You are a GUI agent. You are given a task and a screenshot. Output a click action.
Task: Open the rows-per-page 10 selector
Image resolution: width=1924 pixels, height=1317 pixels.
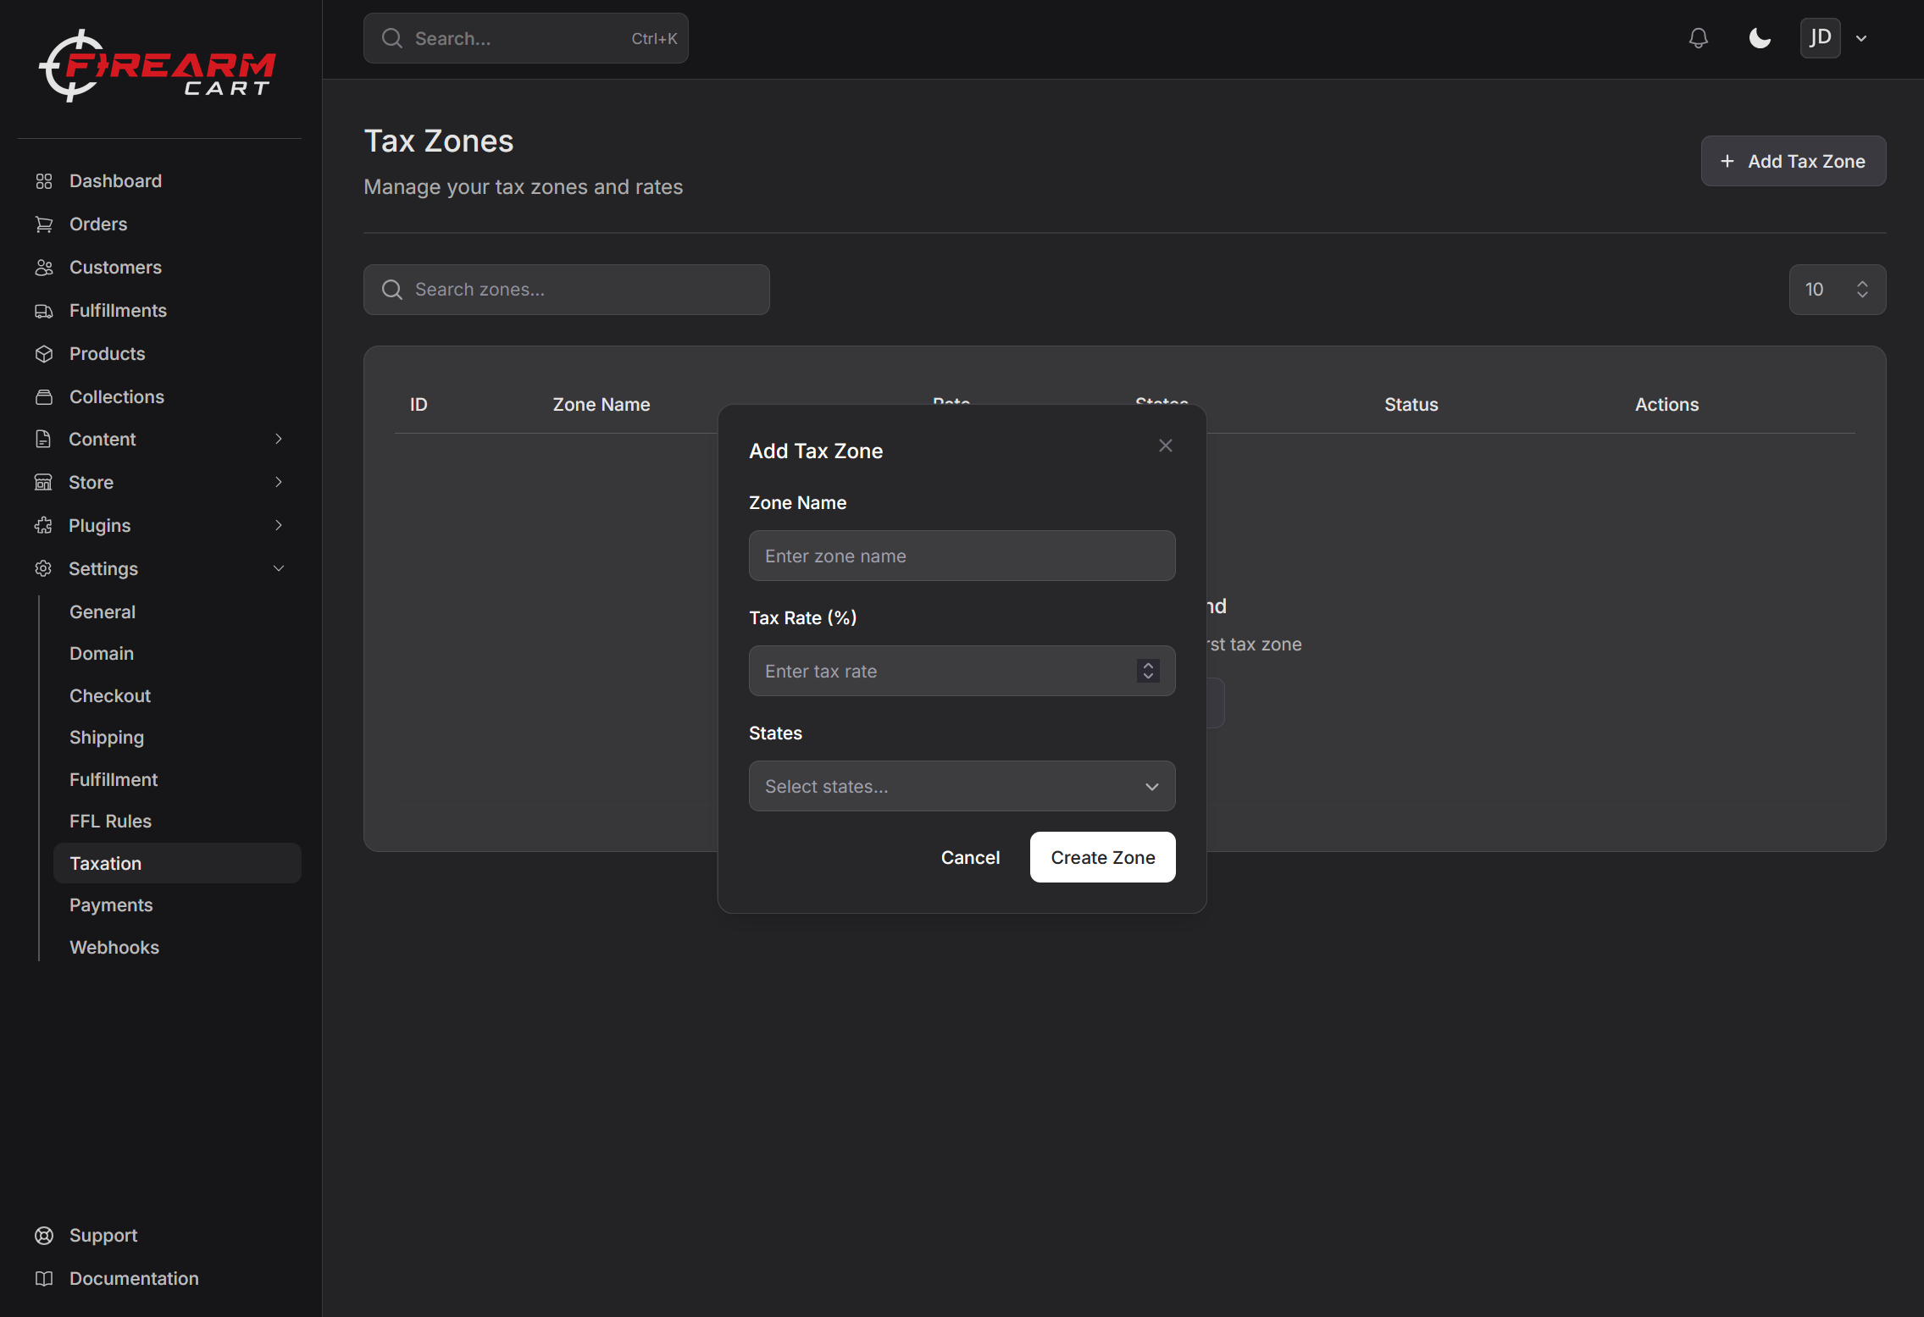[x=1837, y=290]
